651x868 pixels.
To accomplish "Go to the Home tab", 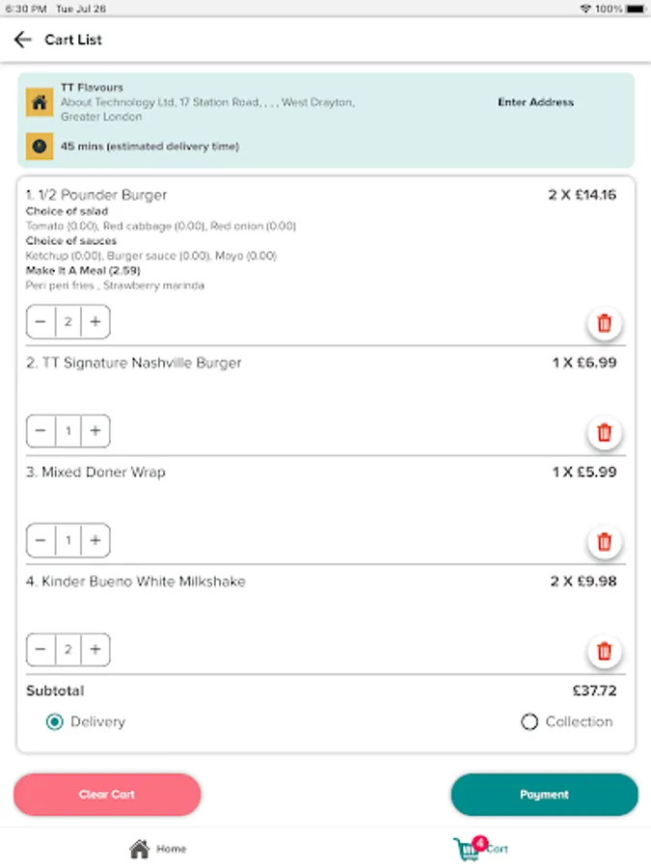I will click(x=157, y=849).
